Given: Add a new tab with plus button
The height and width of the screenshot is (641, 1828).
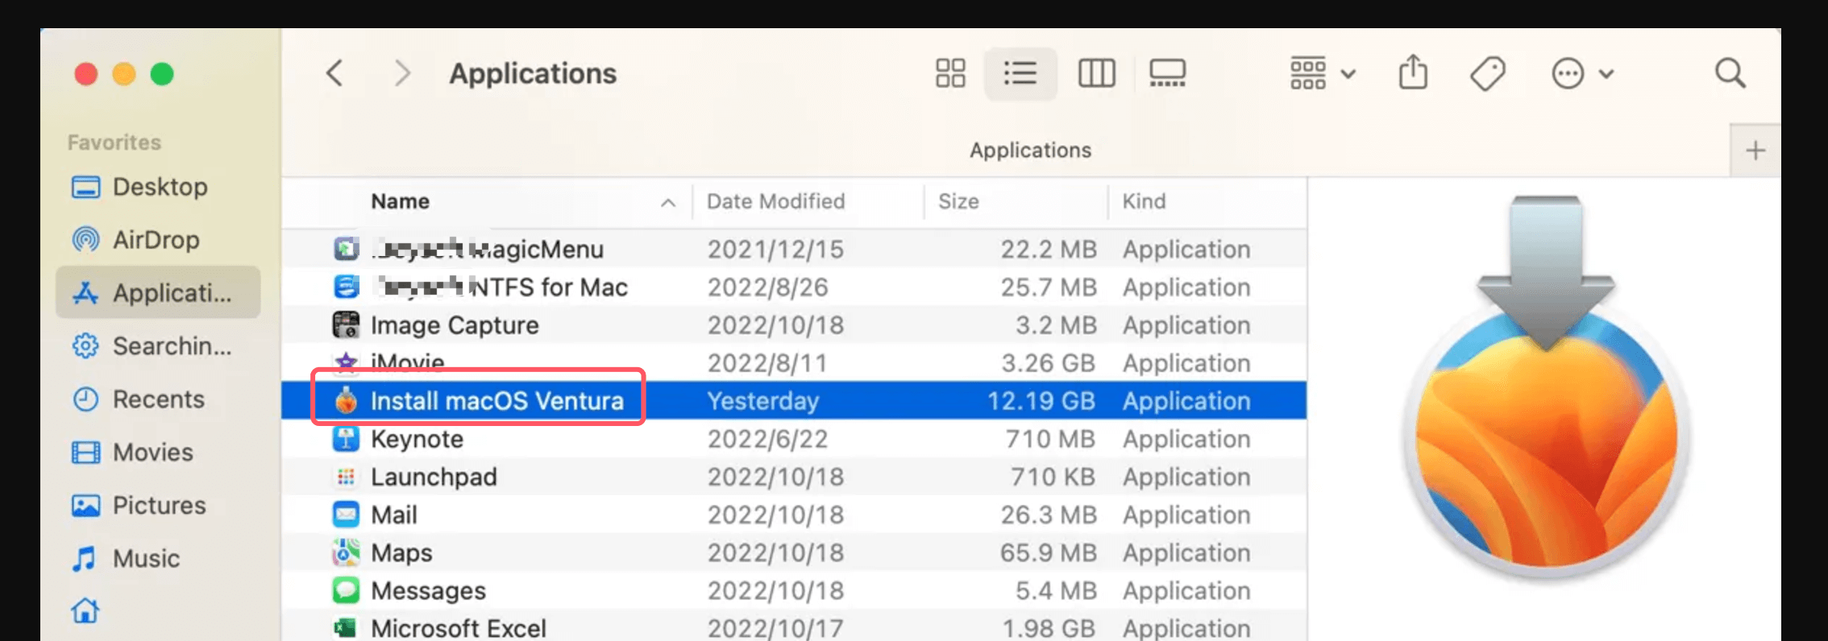Looking at the screenshot, I should tap(1755, 151).
